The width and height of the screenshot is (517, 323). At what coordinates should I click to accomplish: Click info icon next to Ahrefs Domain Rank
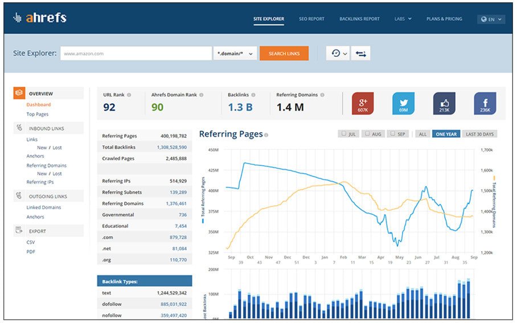click(202, 95)
